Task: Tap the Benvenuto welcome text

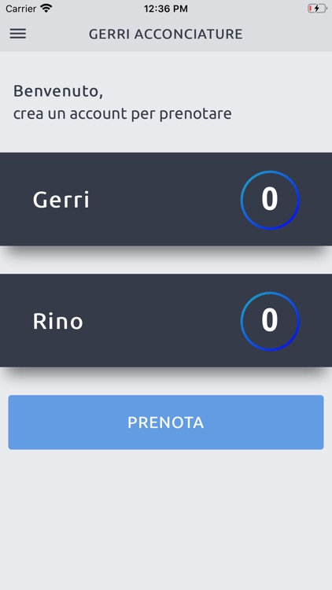Action: click(x=58, y=91)
